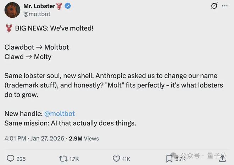Click the repost arrows icon
The image size is (234, 165).
click(x=63, y=159)
